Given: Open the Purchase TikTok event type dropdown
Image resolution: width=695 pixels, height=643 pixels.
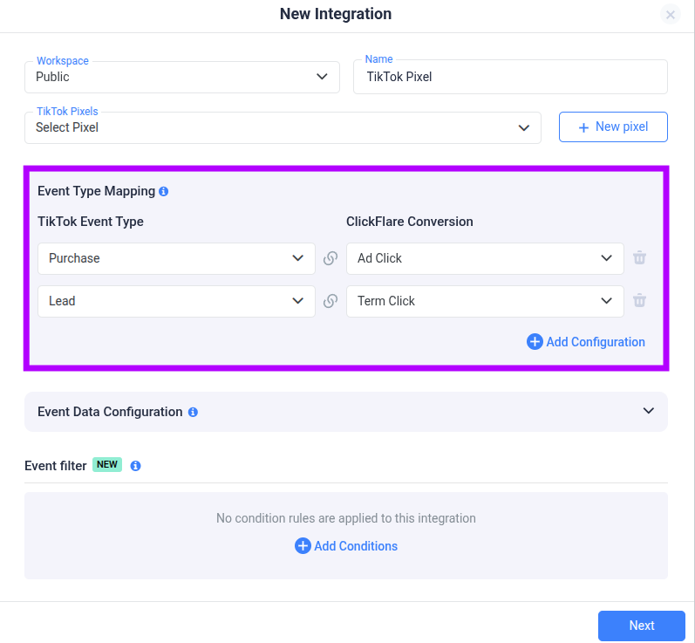Looking at the screenshot, I should (x=176, y=258).
